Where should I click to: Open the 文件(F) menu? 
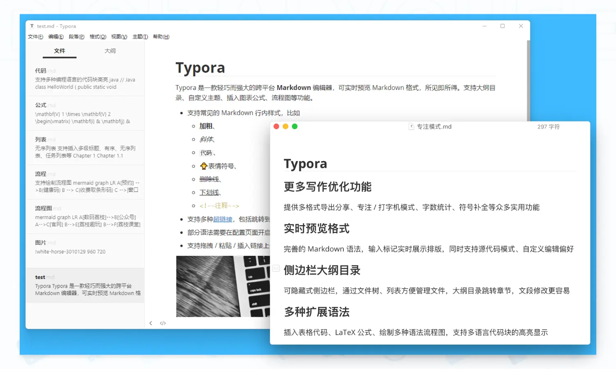click(35, 36)
